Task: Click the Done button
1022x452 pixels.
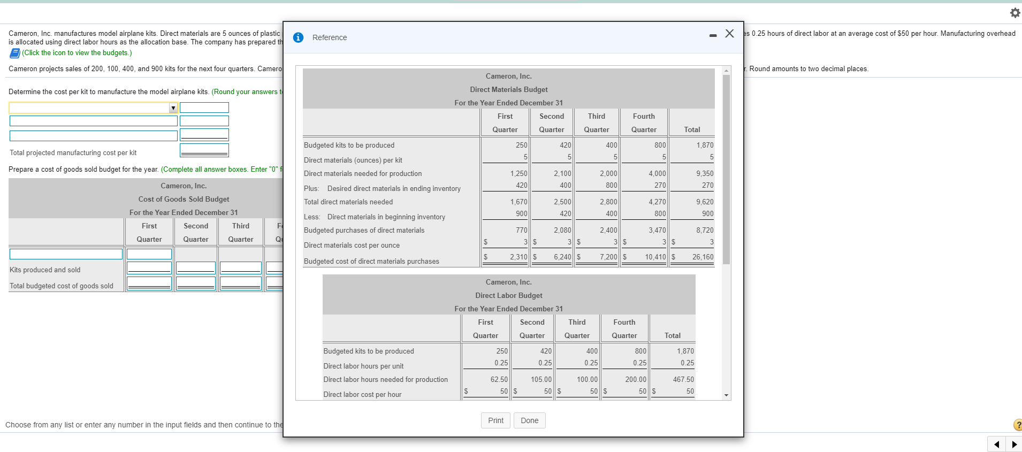Action: click(529, 420)
